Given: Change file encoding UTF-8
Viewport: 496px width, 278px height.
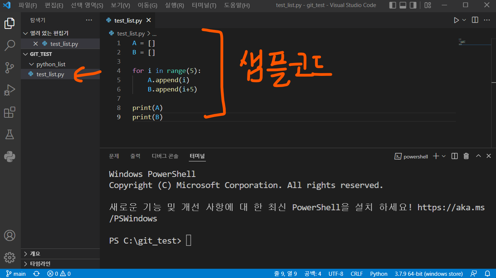Looking at the screenshot, I should pyautogui.click(x=336, y=274).
